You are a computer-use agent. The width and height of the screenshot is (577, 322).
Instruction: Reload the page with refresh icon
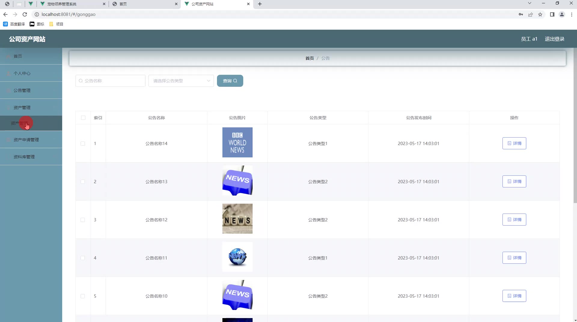click(x=25, y=14)
